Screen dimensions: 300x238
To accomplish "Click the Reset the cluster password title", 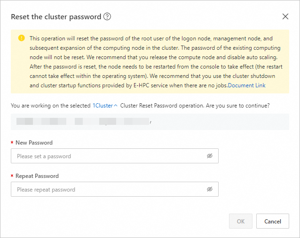I will click(x=56, y=17).
